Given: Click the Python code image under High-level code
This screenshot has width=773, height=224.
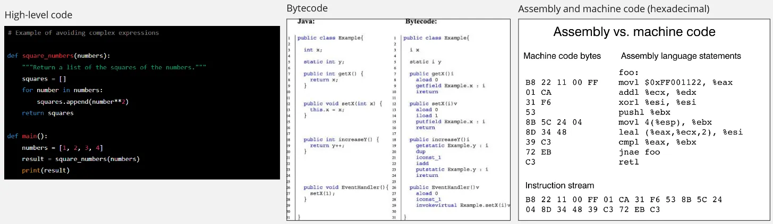Looking at the screenshot, I should 142,103.
